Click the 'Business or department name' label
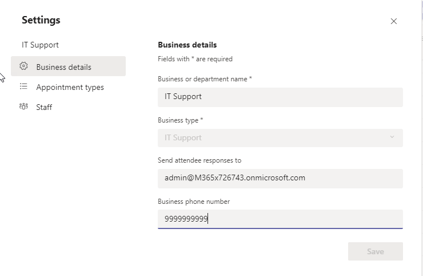This screenshot has width=423, height=276. 205,79
